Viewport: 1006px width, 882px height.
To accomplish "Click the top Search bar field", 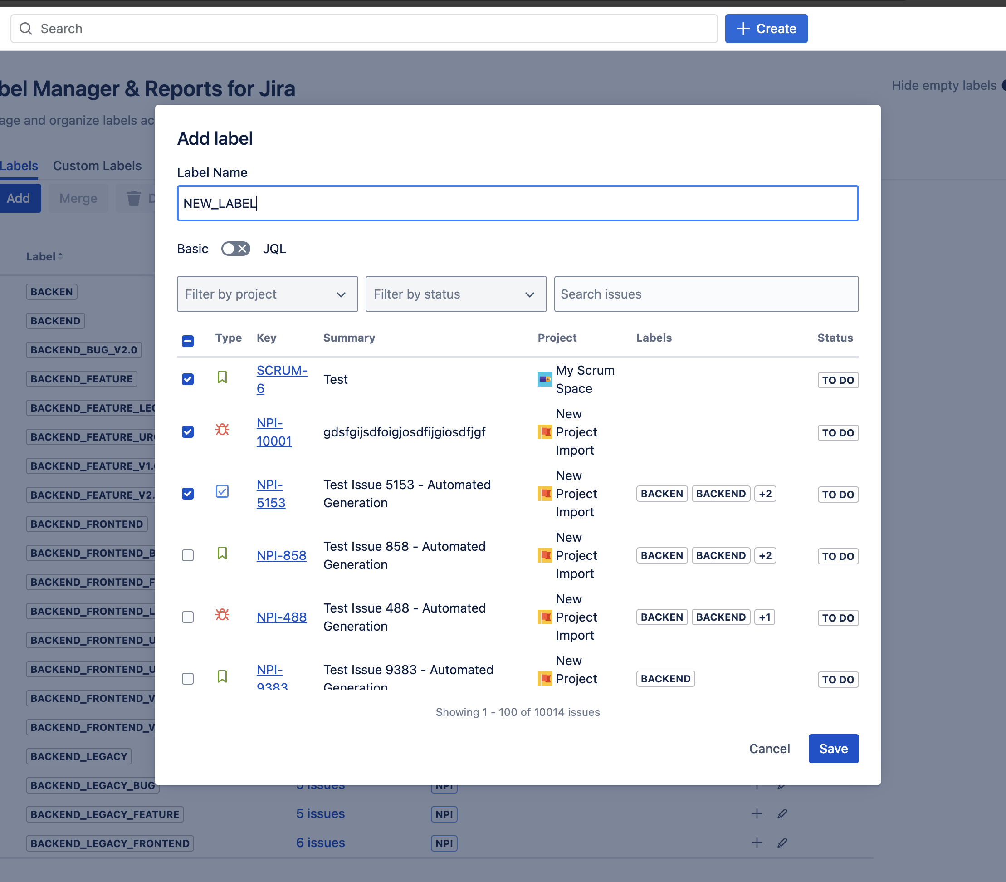I will point(364,29).
